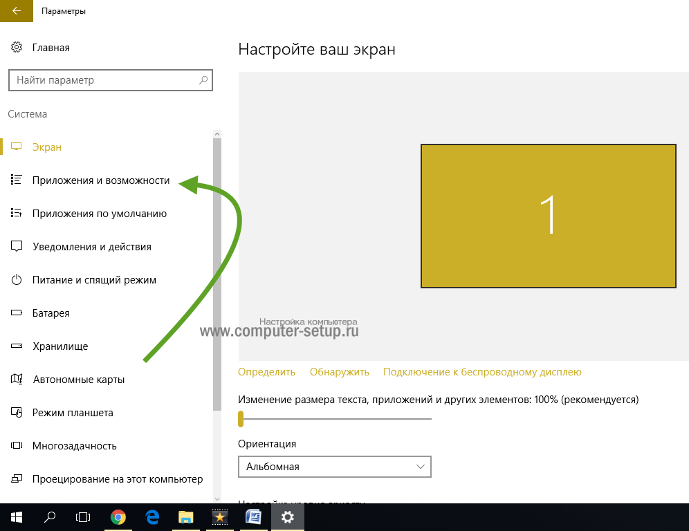689x531 pixels.
Task: Open Подключение к беспроводному дисплею link
Action: point(482,372)
